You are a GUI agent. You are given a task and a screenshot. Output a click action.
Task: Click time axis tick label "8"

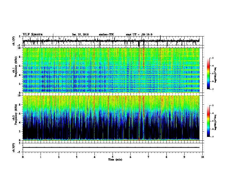[166, 157]
